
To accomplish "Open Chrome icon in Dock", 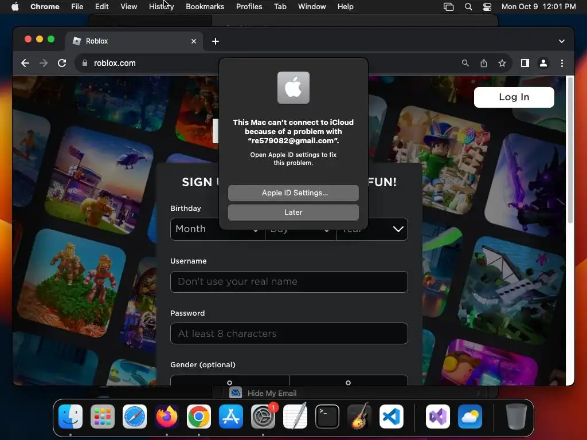I will click(x=199, y=417).
